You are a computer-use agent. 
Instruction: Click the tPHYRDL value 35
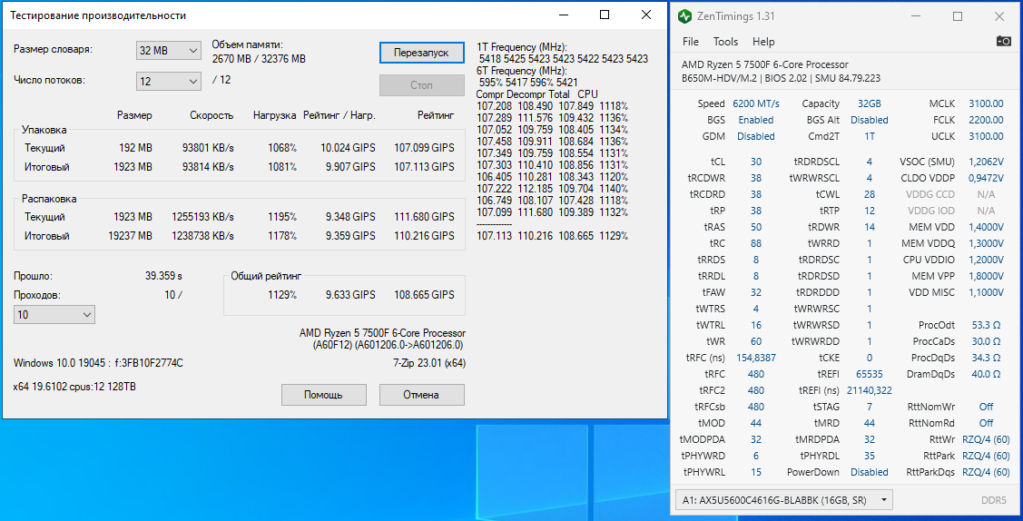click(870, 455)
